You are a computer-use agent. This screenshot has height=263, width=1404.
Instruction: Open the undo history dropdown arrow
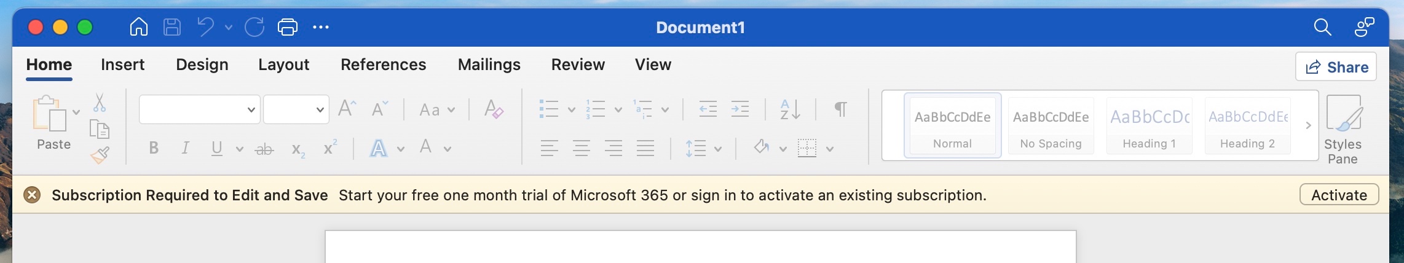tap(229, 28)
